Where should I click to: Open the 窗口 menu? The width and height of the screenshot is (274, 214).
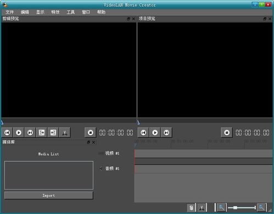click(86, 12)
